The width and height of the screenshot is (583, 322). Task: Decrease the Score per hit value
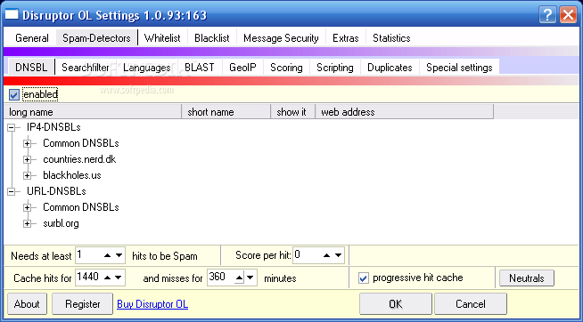pos(339,255)
